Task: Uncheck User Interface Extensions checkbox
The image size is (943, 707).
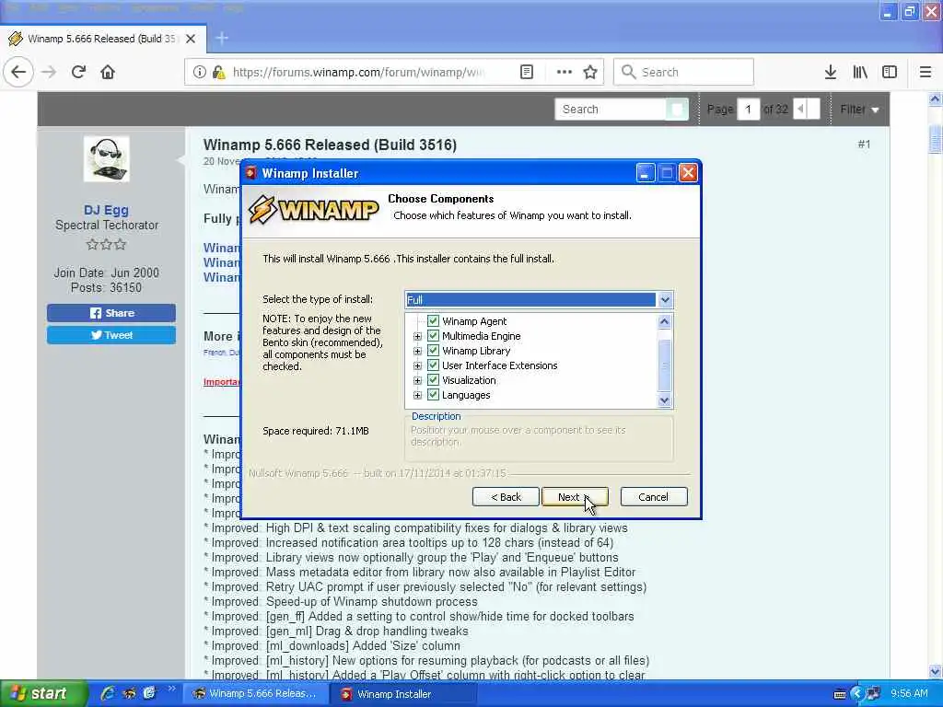Action: pos(433,365)
